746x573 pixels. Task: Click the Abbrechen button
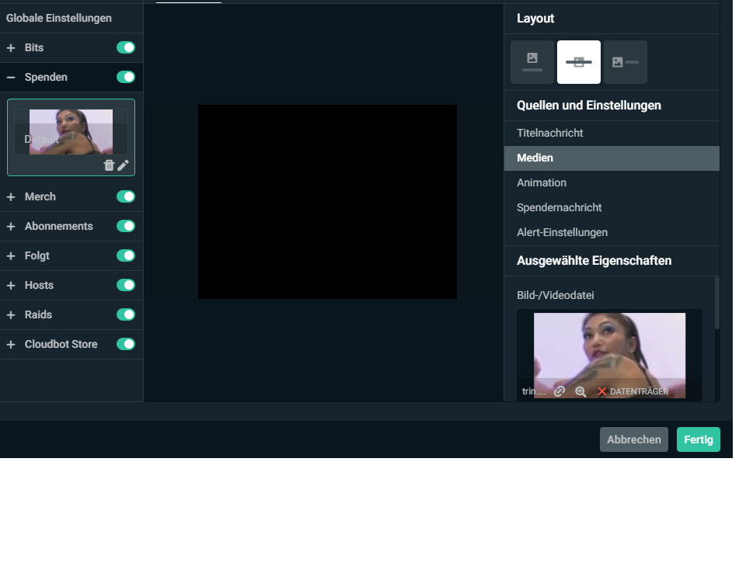tap(633, 439)
